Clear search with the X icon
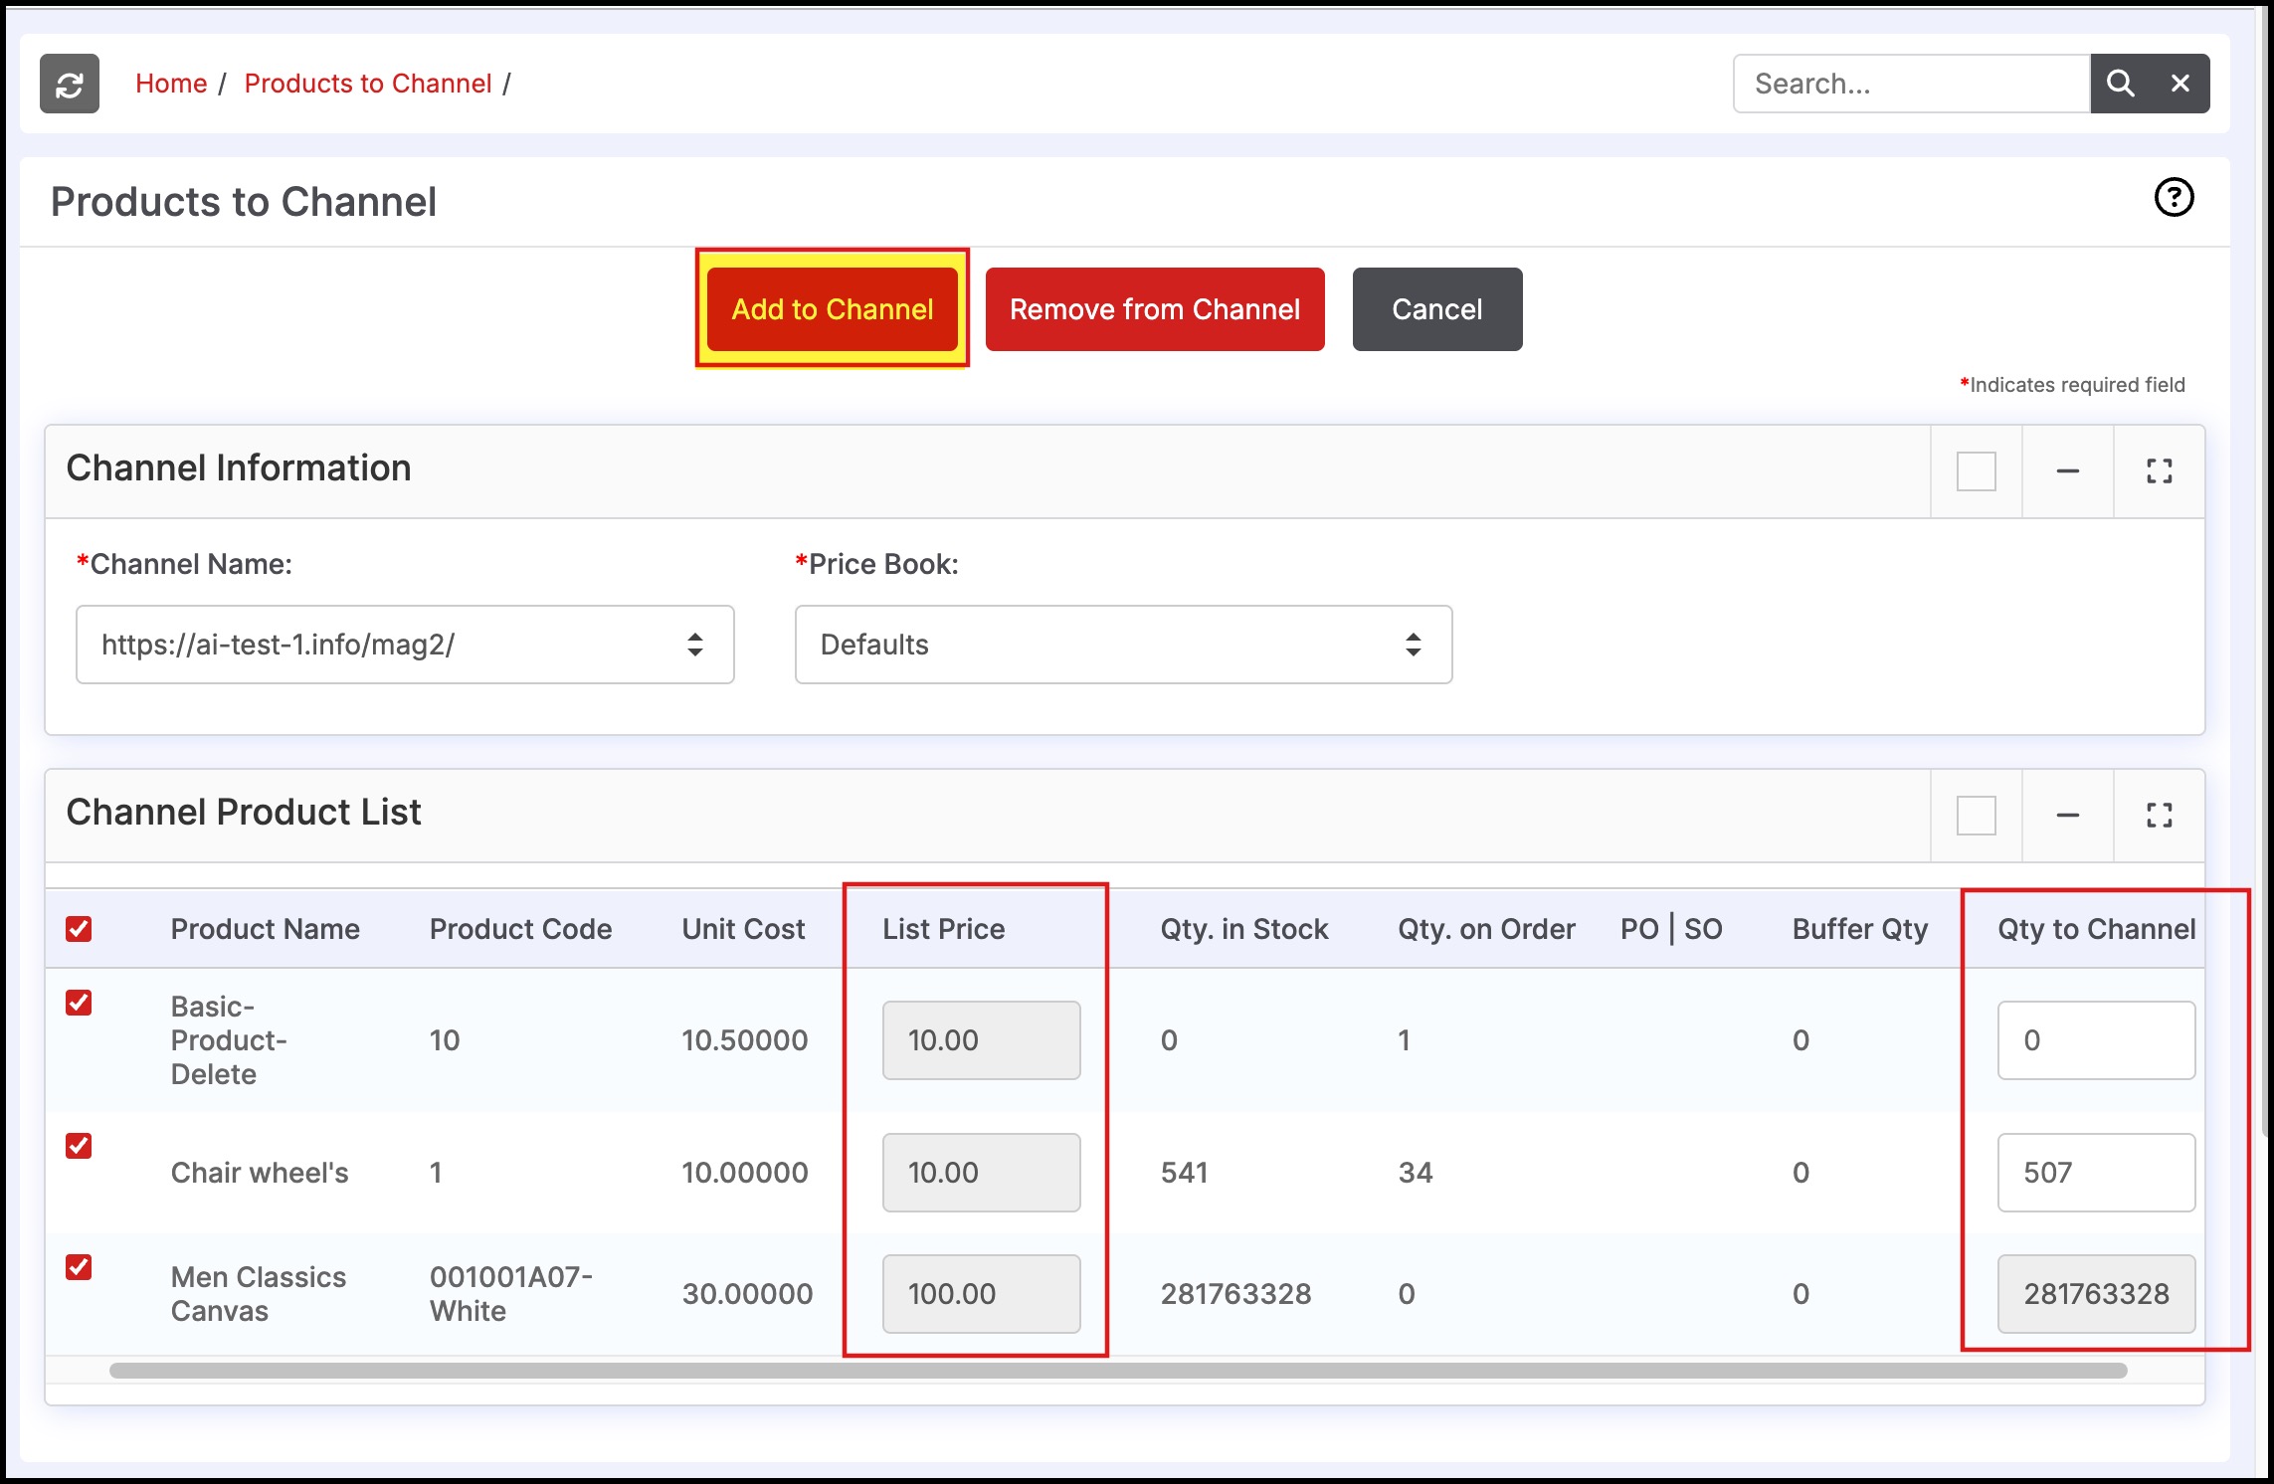 [x=2179, y=84]
